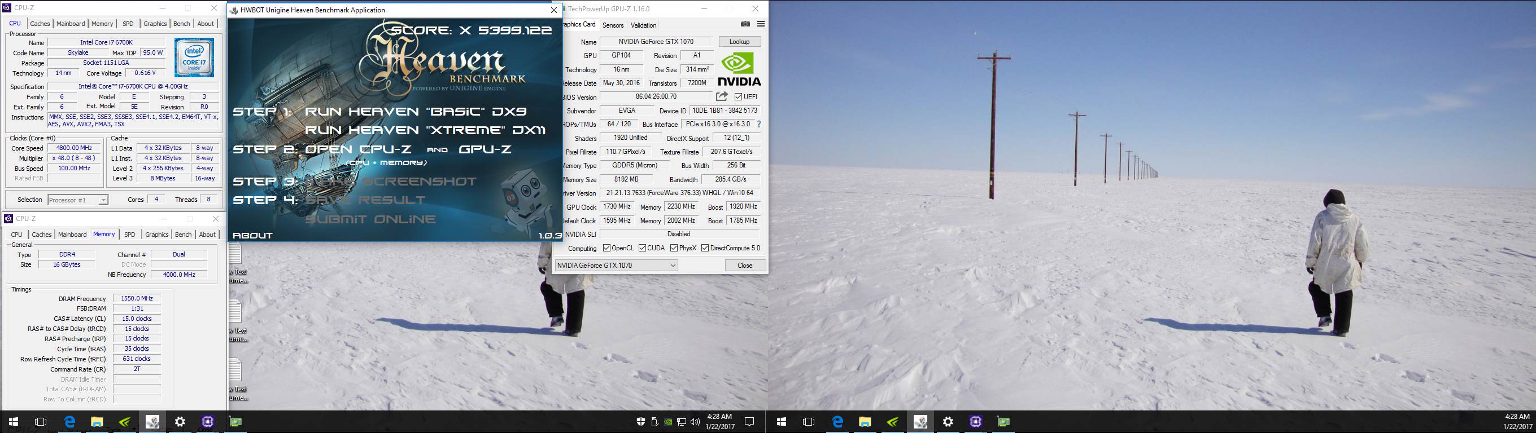
Task: Open Task View on the left taskbar
Action: click(x=41, y=422)
